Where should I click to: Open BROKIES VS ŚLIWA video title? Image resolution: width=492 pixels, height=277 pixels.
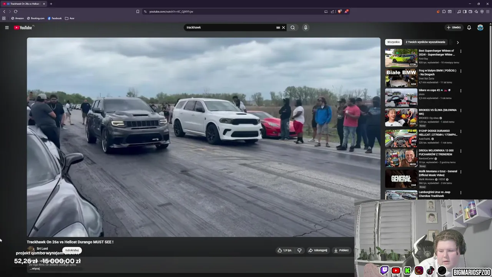pos(437,112)
